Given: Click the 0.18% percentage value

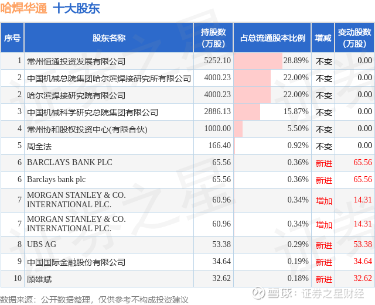Looking at the screenshot, I should pos(298,278).
